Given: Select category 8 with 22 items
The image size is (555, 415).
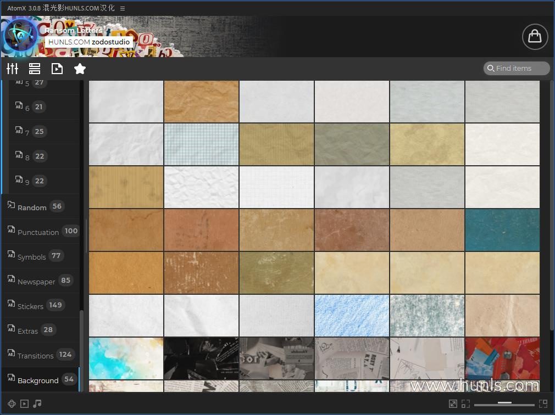Looking at the screenshot, I should point(44,156).
